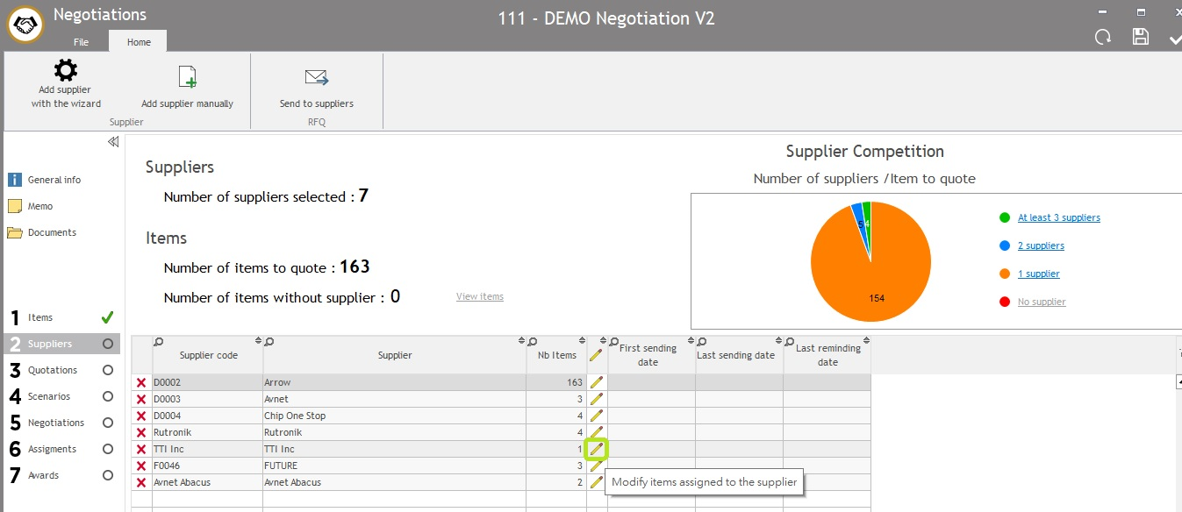The image size is (1182, 512).
Task: Click the Send to suppliers envelope icon
Action: 316,78
